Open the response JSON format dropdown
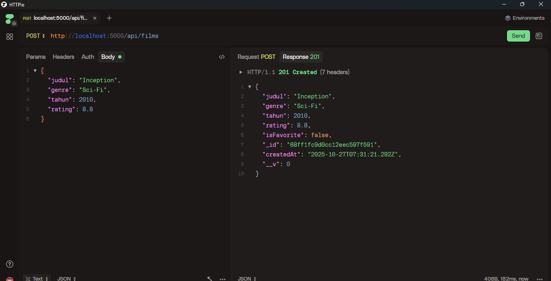Image resolution: width=551 pixels, height=281 pixels. pyautogui.click(x=247, y=279)
